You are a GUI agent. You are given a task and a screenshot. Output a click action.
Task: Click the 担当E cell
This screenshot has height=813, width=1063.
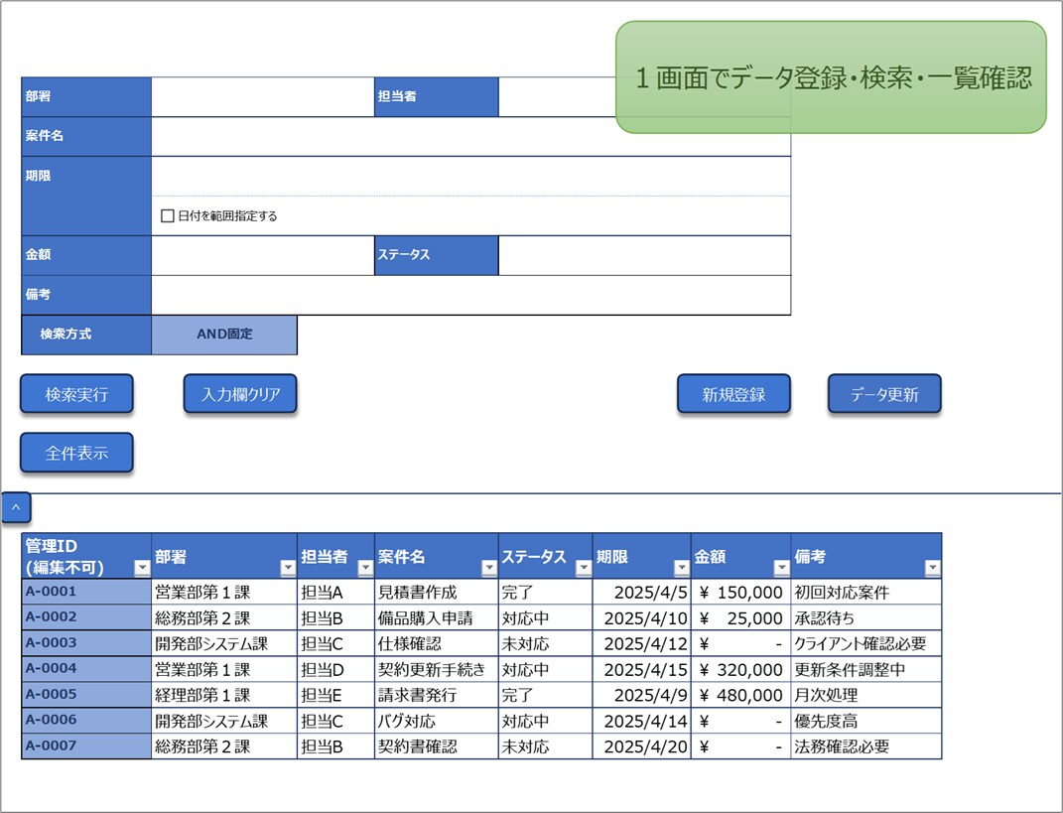(335, 695)
